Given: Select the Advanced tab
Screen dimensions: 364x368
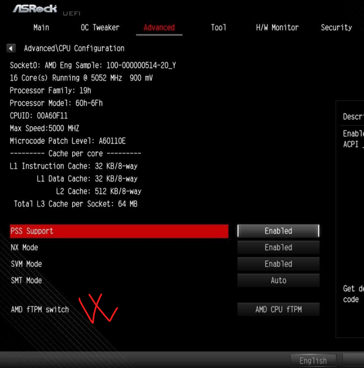Looking at the screenshot, I should [x=159, y=28].
